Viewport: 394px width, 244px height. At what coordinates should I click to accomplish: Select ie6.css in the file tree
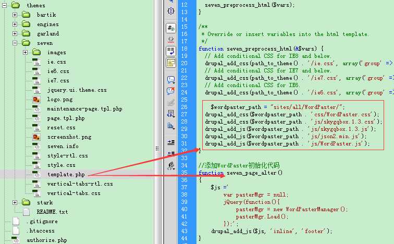[x=58, y=71]
